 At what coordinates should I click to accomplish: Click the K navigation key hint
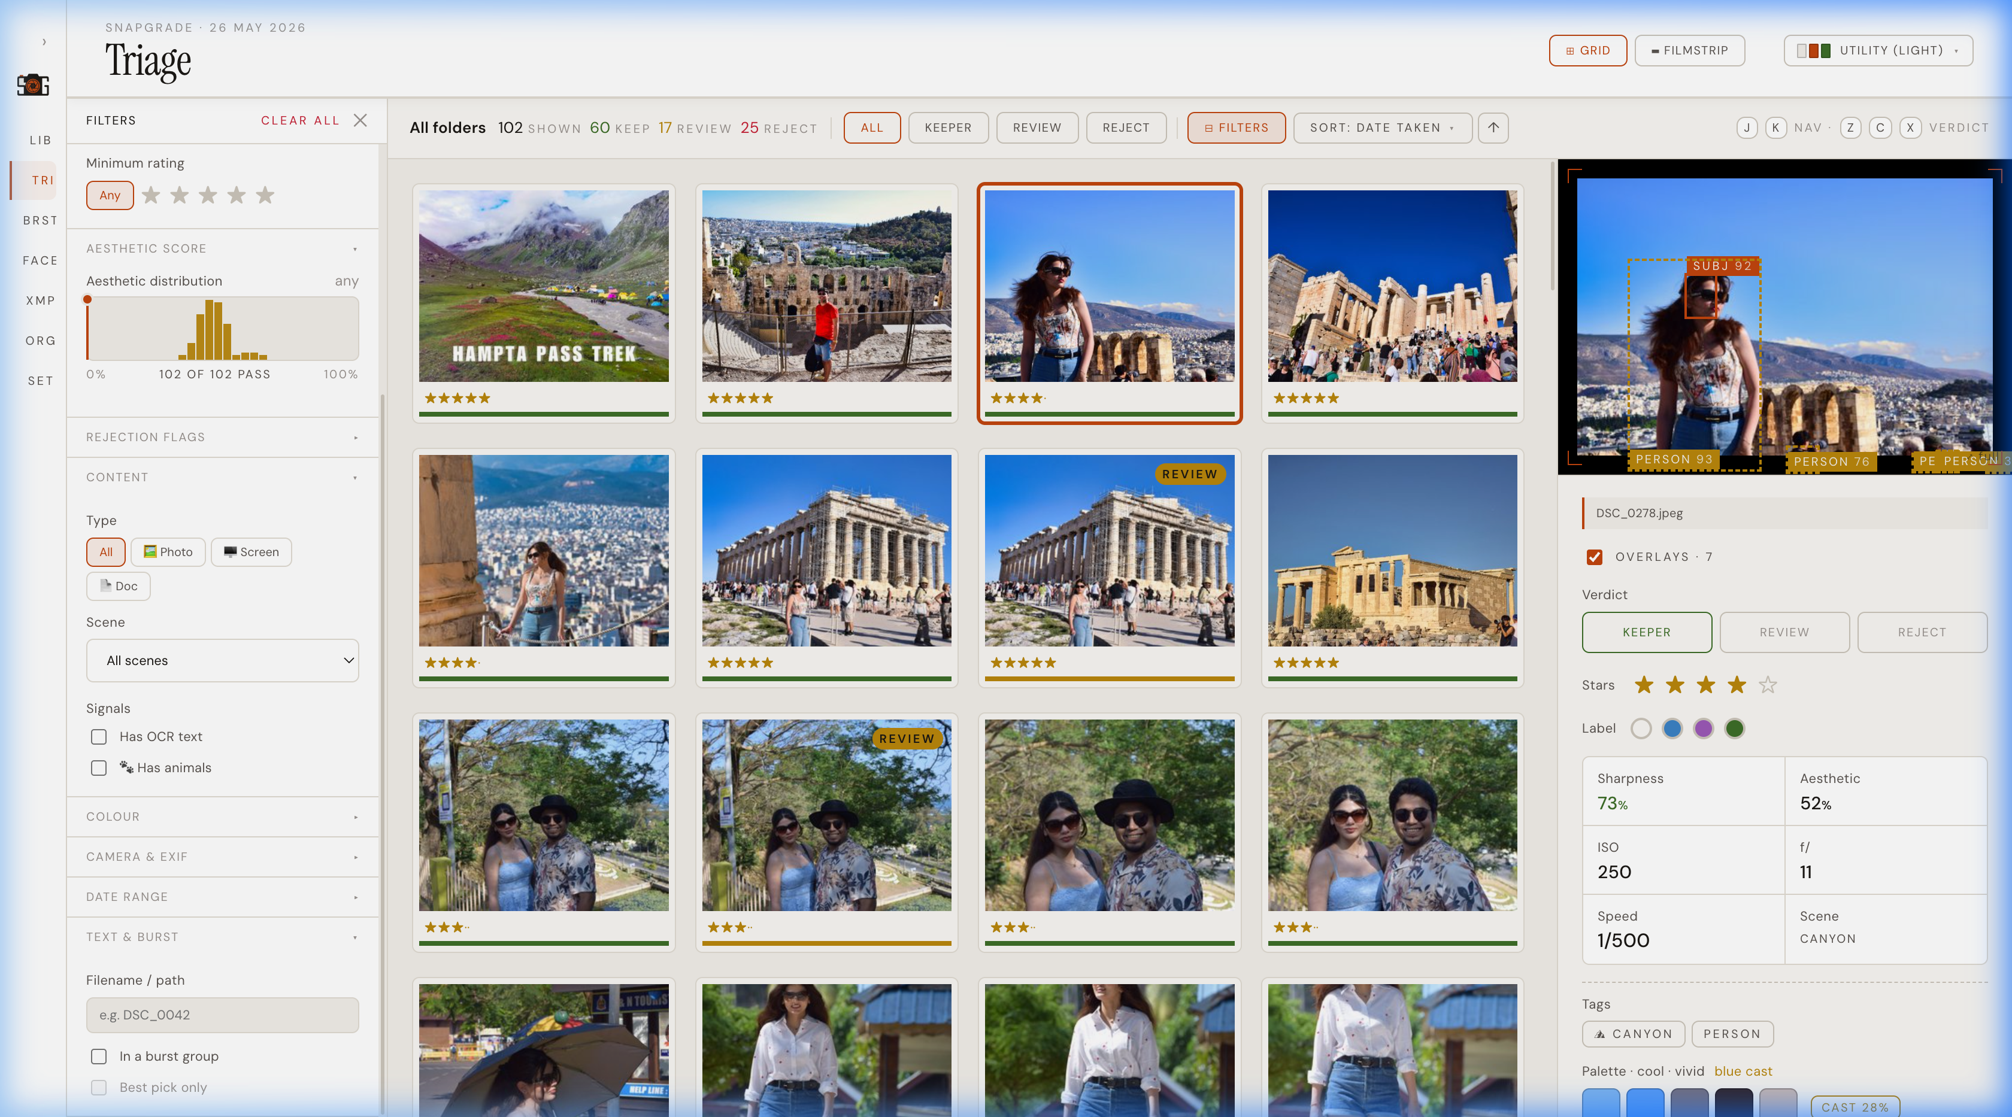pyautogui.click(x=1775, y=128)
